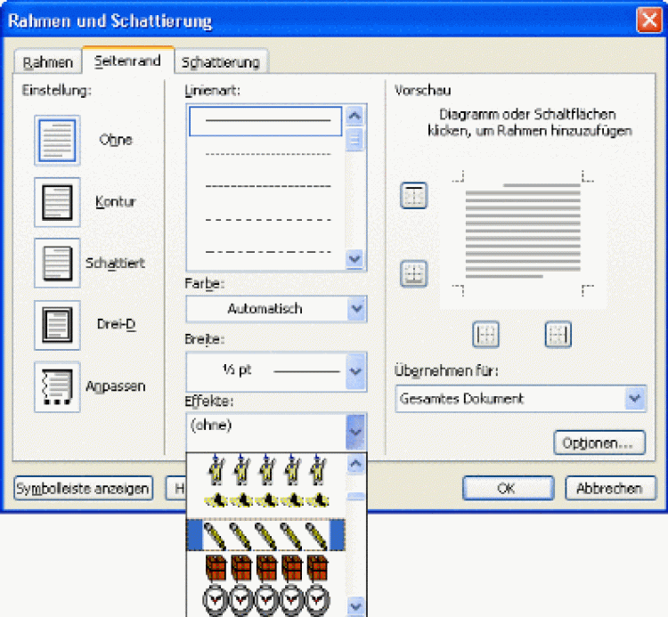The height and width of the screenshot is (617, 668).
Task: Choose the brick boxes art border effect
Action: (x=265, y=567)
